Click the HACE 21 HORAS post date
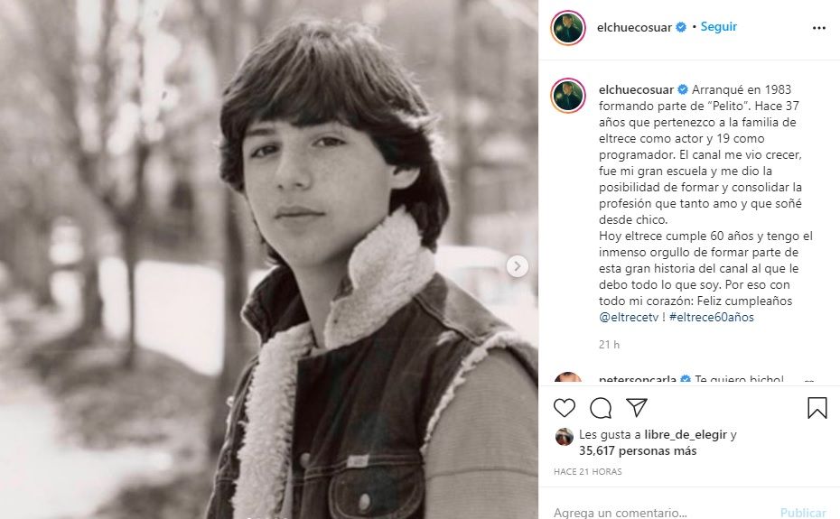The height and width of the screenshot is (519, 840). point(588,471)
